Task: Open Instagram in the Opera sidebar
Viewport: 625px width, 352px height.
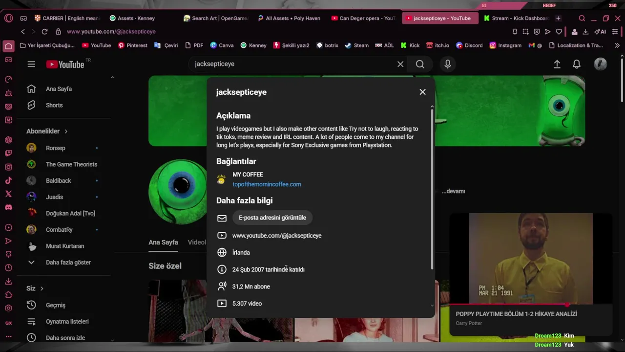Action: tap(8, 167)
